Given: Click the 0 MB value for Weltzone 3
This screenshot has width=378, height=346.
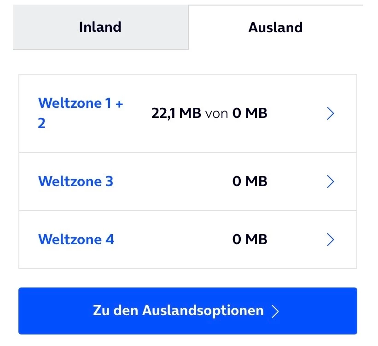Looking at the screenshot, I should (x=250, y=182).
